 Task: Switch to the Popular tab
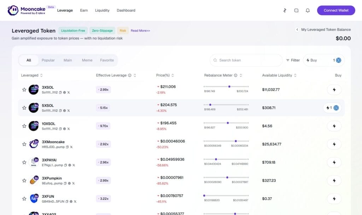click(48, 60)
